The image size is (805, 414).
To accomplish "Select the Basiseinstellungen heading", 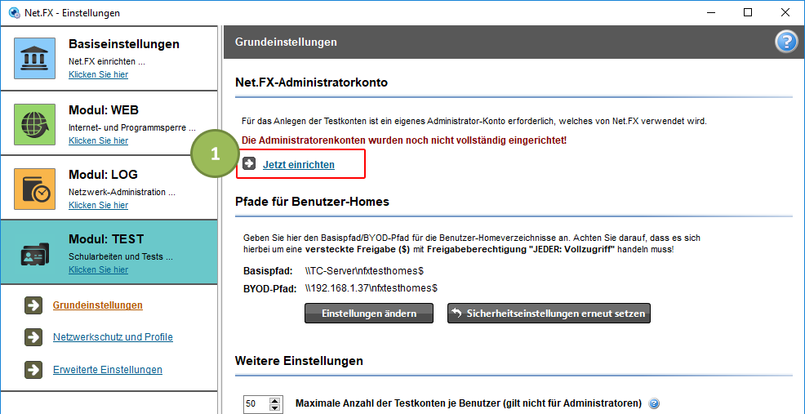I will pos(124,44).
